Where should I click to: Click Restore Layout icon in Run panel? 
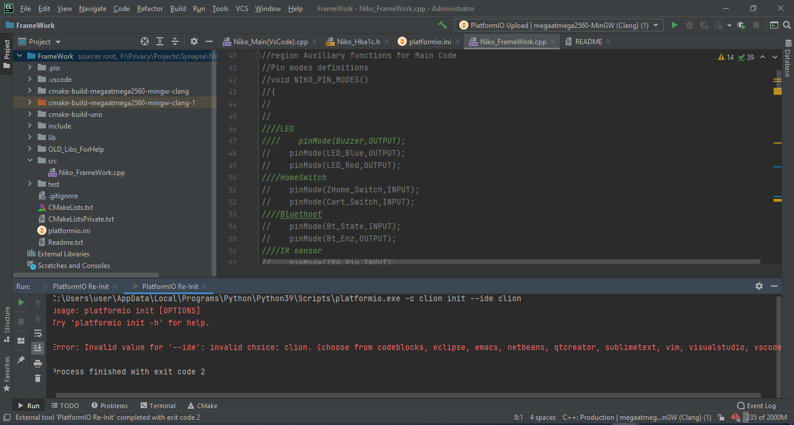22,341
